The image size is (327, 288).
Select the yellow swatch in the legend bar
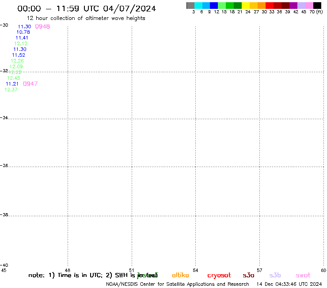(246, 5)
